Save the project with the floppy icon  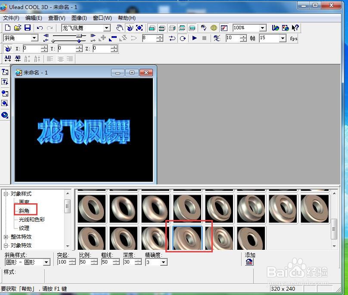click(x=27, y=28)
